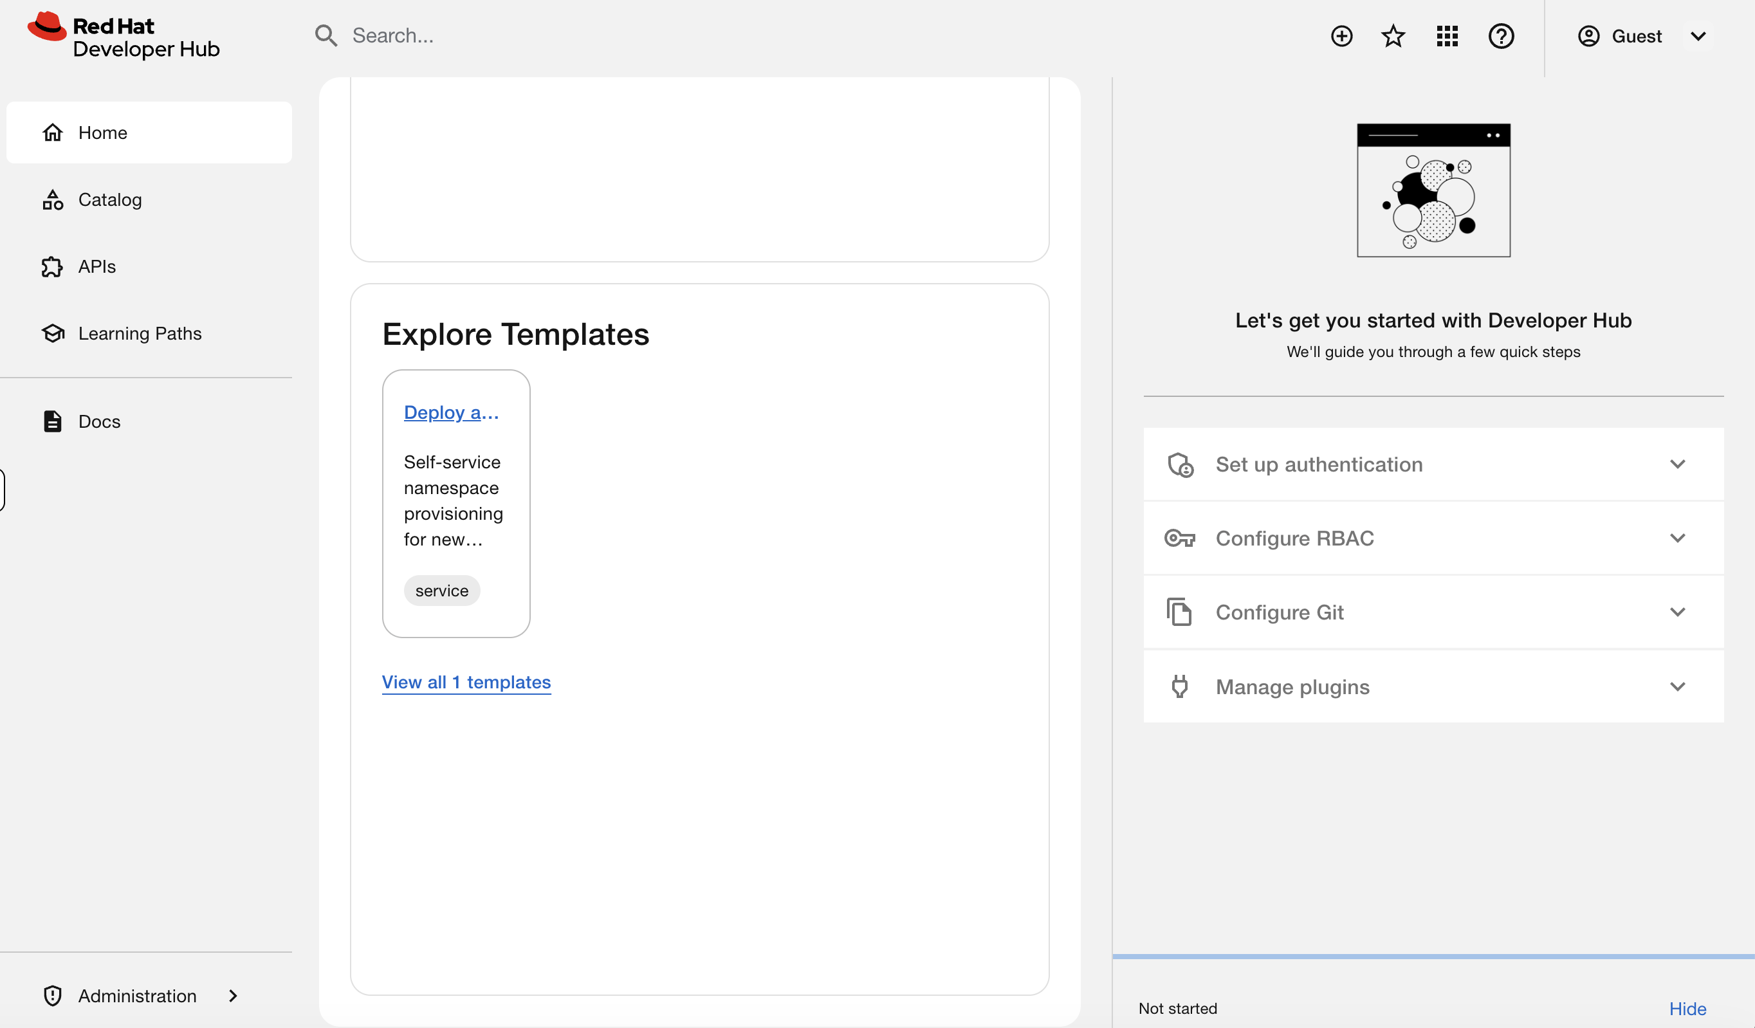The width and height of the screenshot is (1755, 1028).
Task: Click the chevron on Configure Git
Action: 1677,612
